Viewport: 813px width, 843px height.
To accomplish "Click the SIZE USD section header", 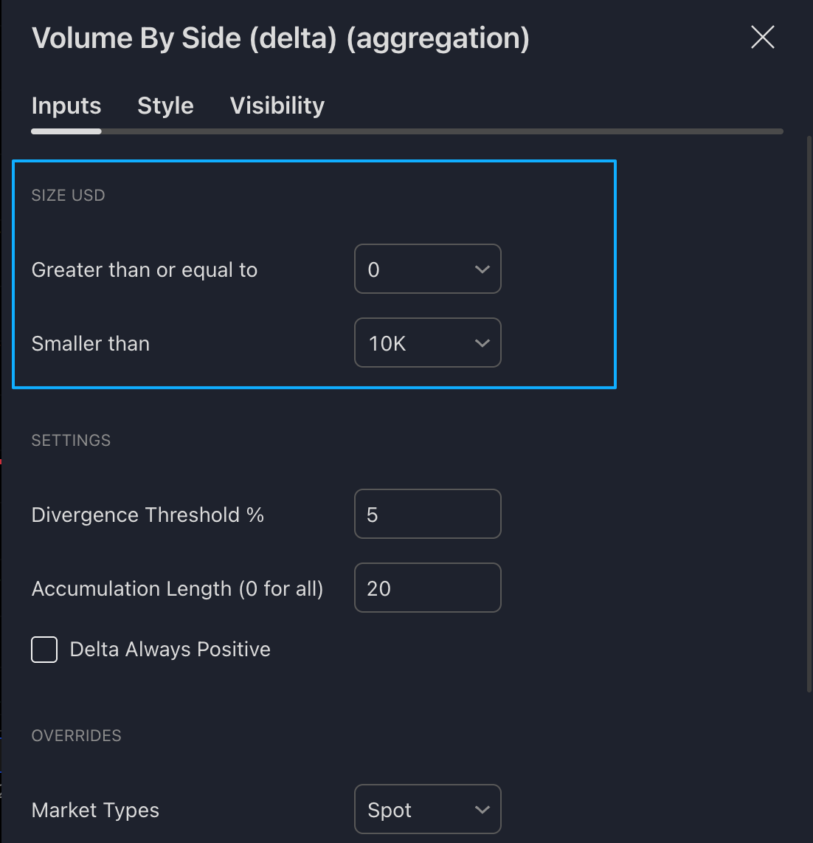I will tap(68, 196).
